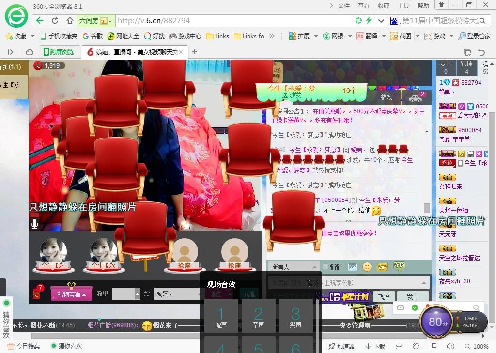Screen dimensions: 496x353
Task: Toggle the browser sound speaker icon
Action: tap(450, 346)
